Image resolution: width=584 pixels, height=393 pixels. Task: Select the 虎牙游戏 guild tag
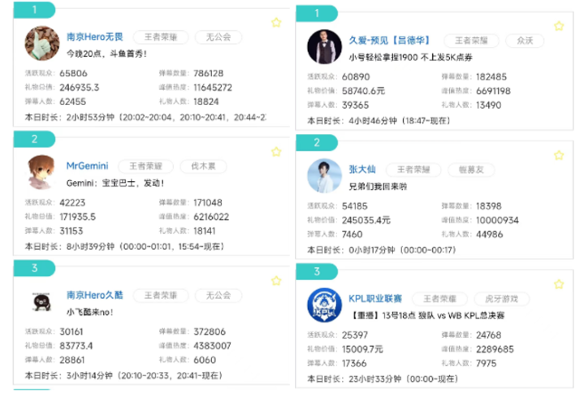(501, 299)
